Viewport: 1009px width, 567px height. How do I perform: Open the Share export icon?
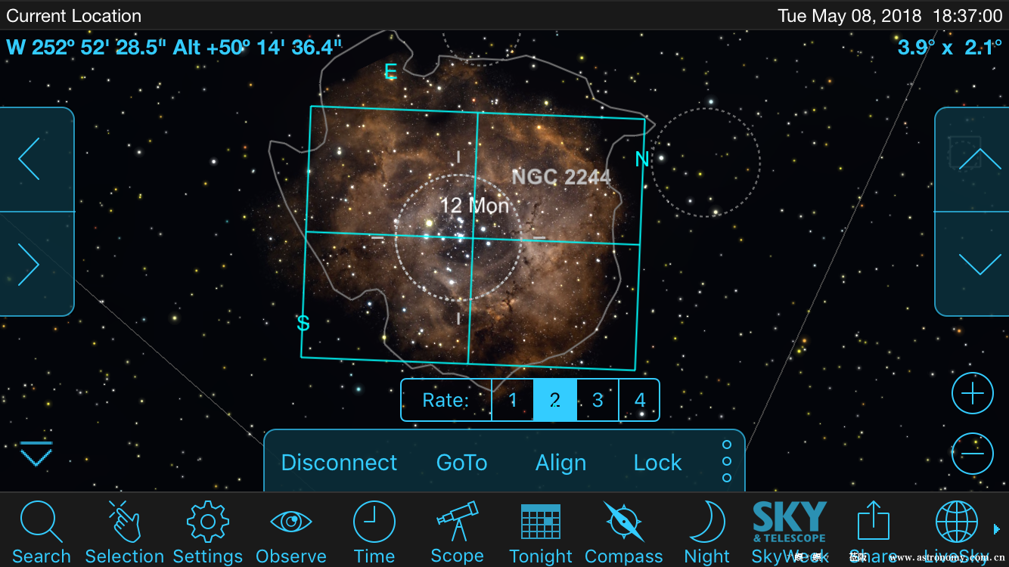(874, 532)
